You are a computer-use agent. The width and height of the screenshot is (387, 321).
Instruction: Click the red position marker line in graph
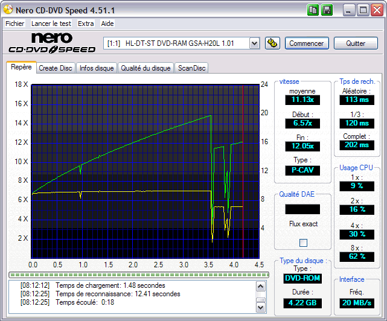click(x=243, y=171)
